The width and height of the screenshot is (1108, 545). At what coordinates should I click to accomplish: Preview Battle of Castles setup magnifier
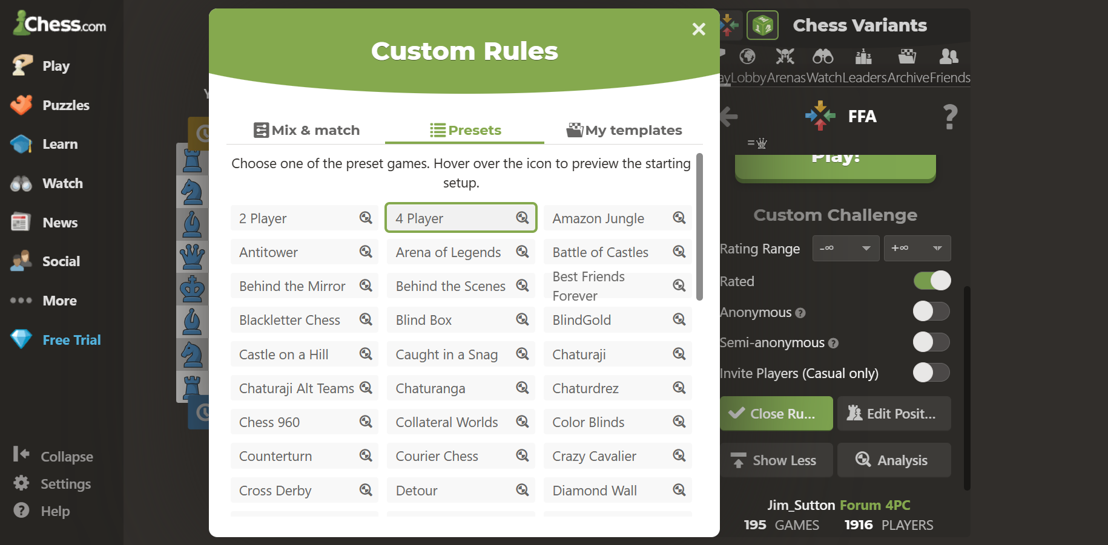coord(679,252)
